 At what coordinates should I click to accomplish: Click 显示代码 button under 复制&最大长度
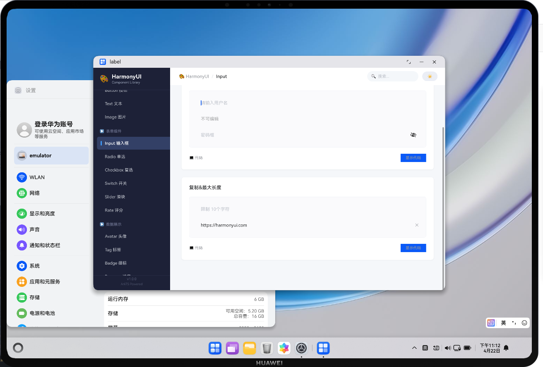[x=413, y=248]
